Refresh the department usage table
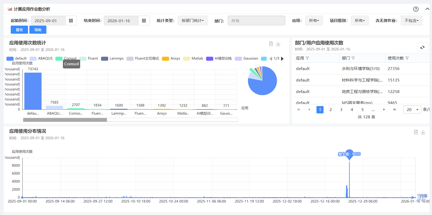432x215 pixels. point(422,47)
